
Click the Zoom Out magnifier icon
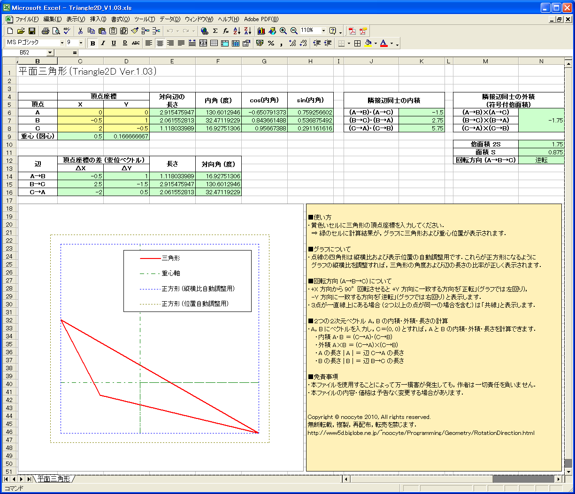[x=294, y=31]
